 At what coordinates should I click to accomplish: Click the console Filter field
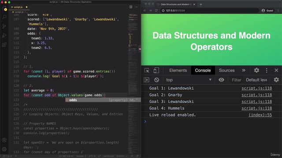[236, 80]
